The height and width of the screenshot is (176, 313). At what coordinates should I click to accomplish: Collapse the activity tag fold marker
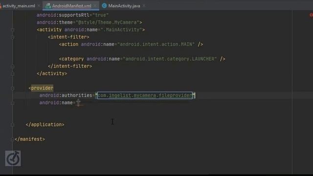point(13,30)
